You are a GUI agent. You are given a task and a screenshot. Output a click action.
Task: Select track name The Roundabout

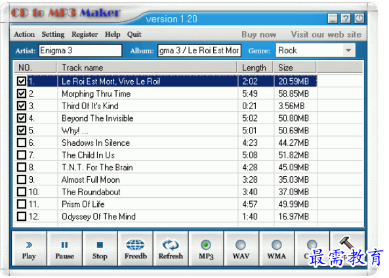pos(91,192)
